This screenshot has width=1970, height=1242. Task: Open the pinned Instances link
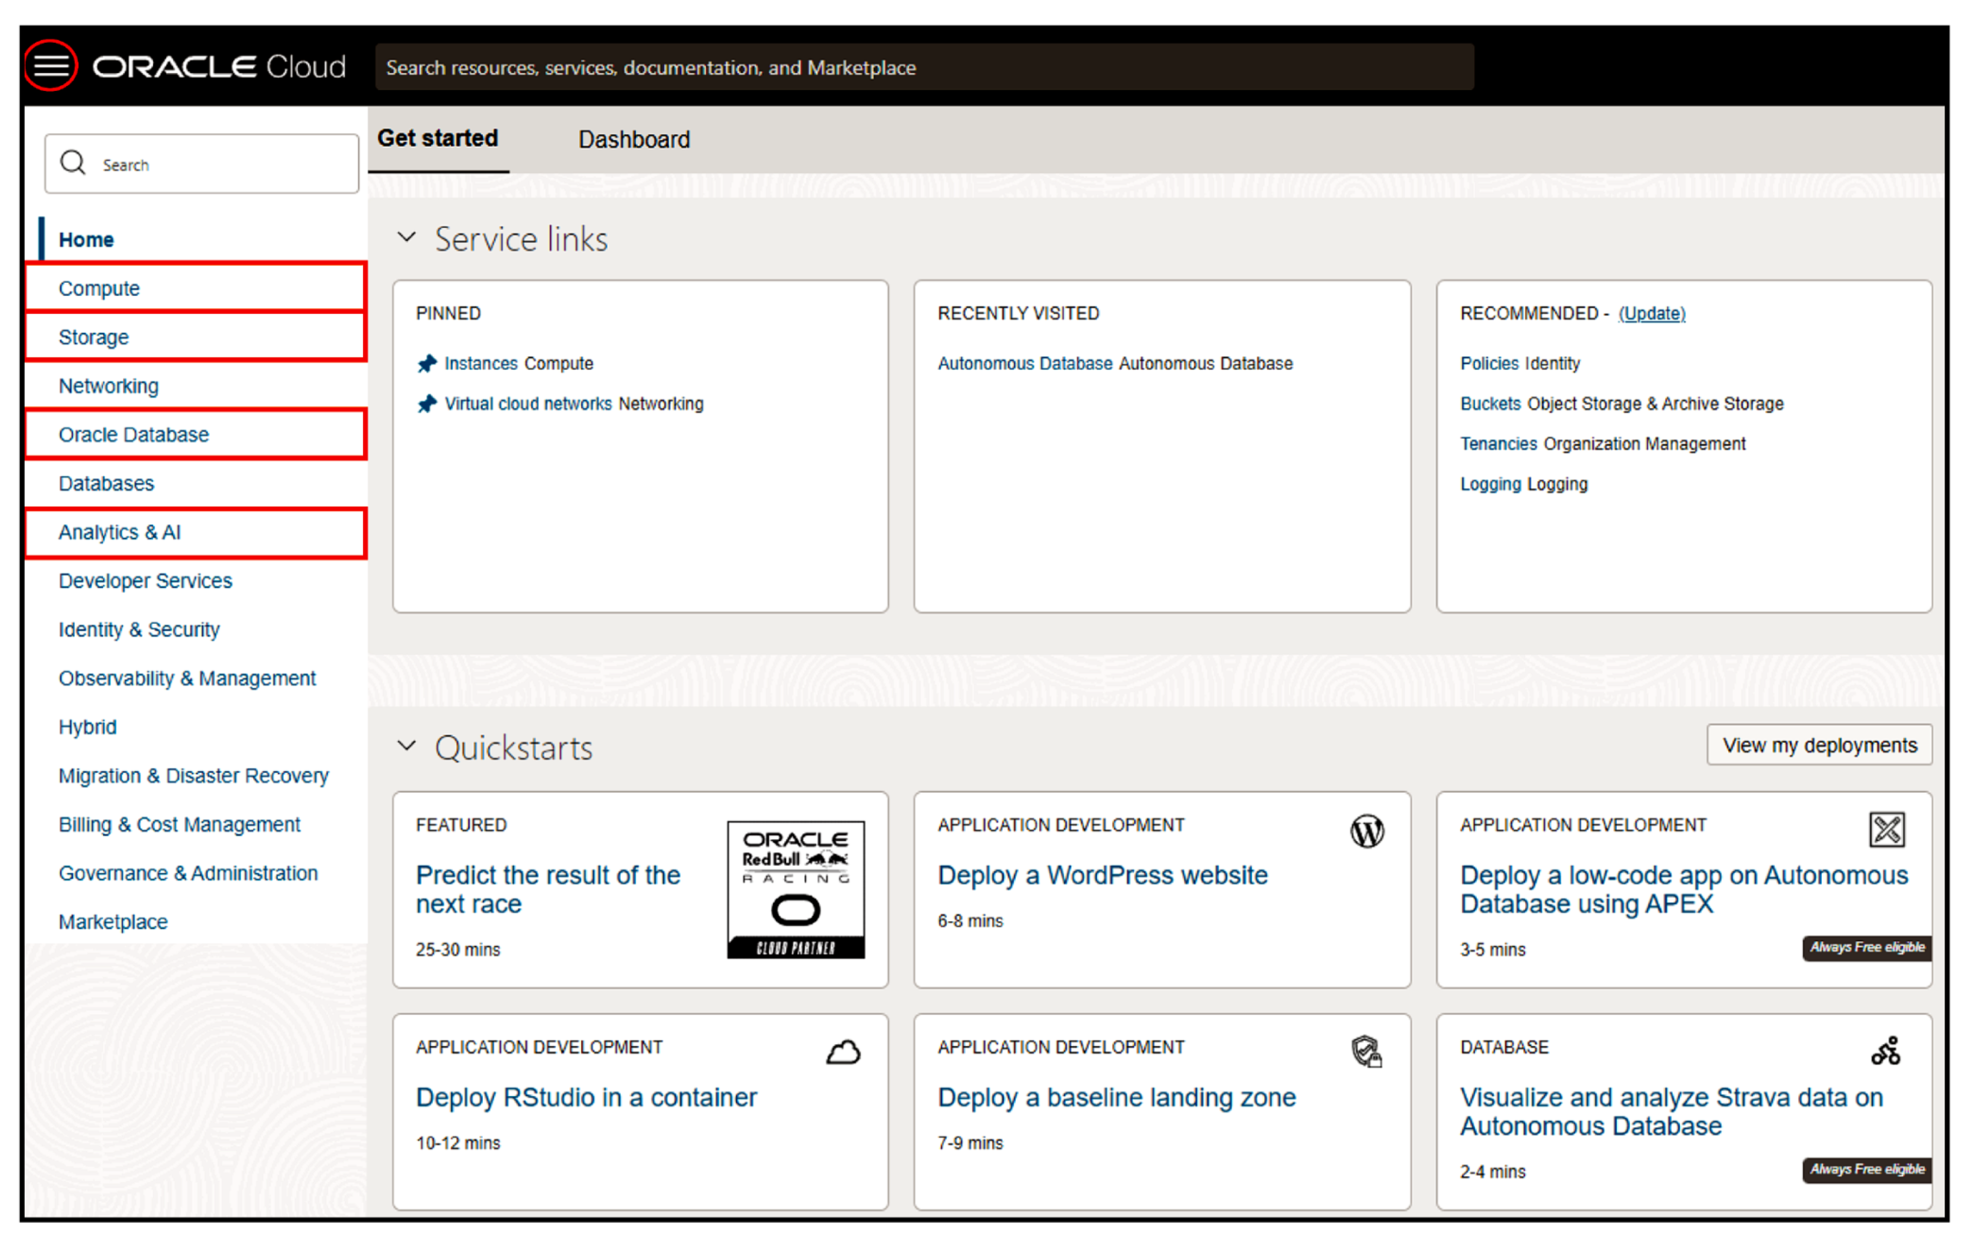[x=481, y=364]
